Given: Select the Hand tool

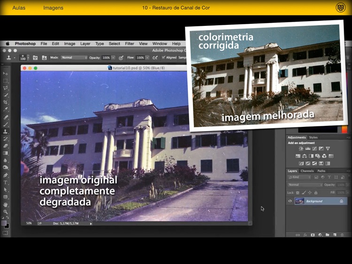Looking at the screenshot, I should coord(5,204).
